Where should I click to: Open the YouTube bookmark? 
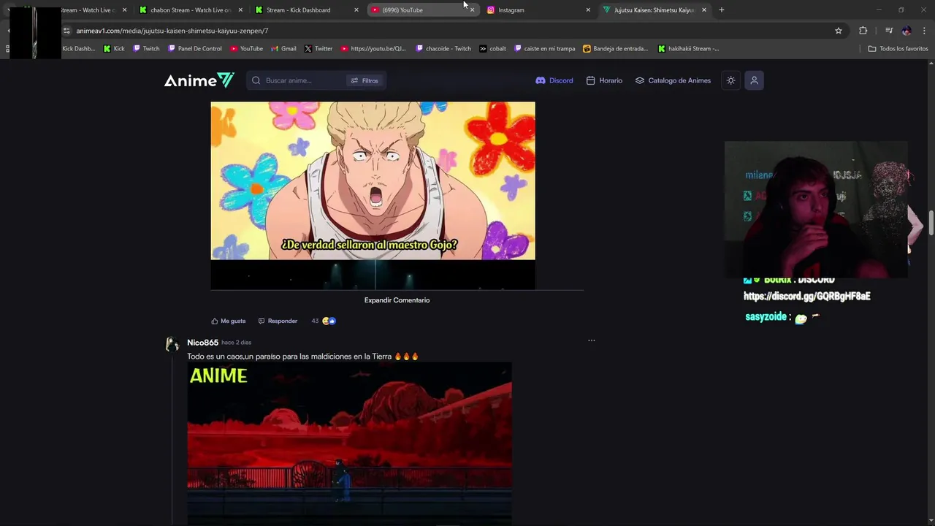click(x=246, y=49)
